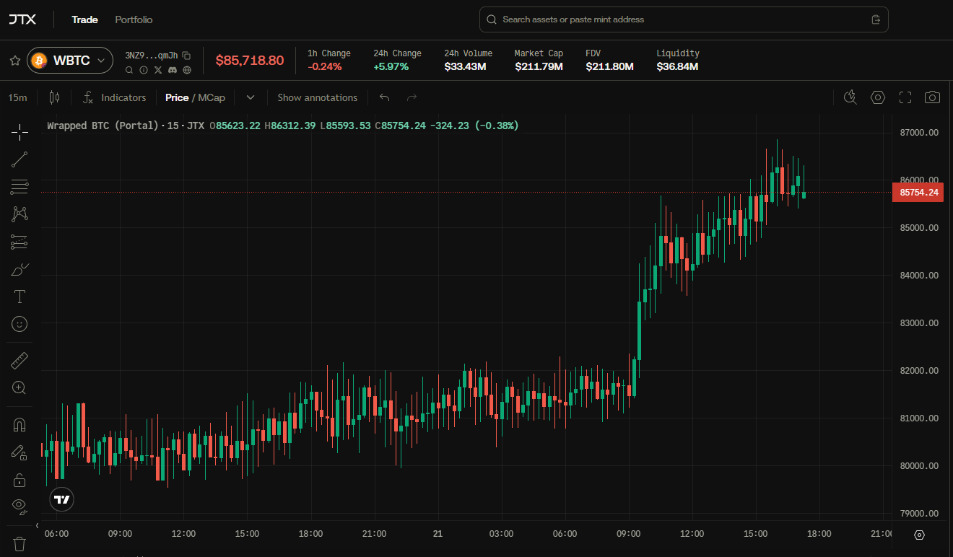
Task: Toggle lock all drawing tools
Action: 19,480
